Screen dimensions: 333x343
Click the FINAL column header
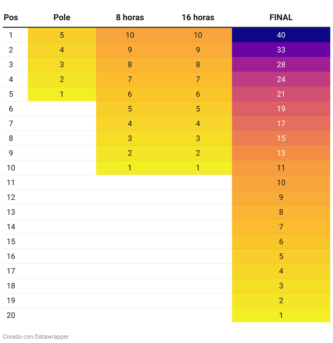pos(281,17)
